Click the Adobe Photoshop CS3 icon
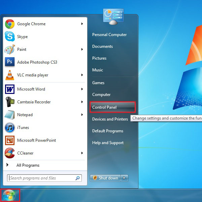The width and height of the screenshot is (202, 202). click(10, 62)
